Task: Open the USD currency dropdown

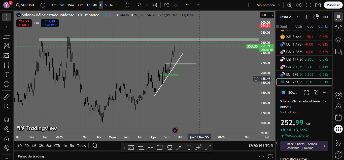Action: pos(267,15)
